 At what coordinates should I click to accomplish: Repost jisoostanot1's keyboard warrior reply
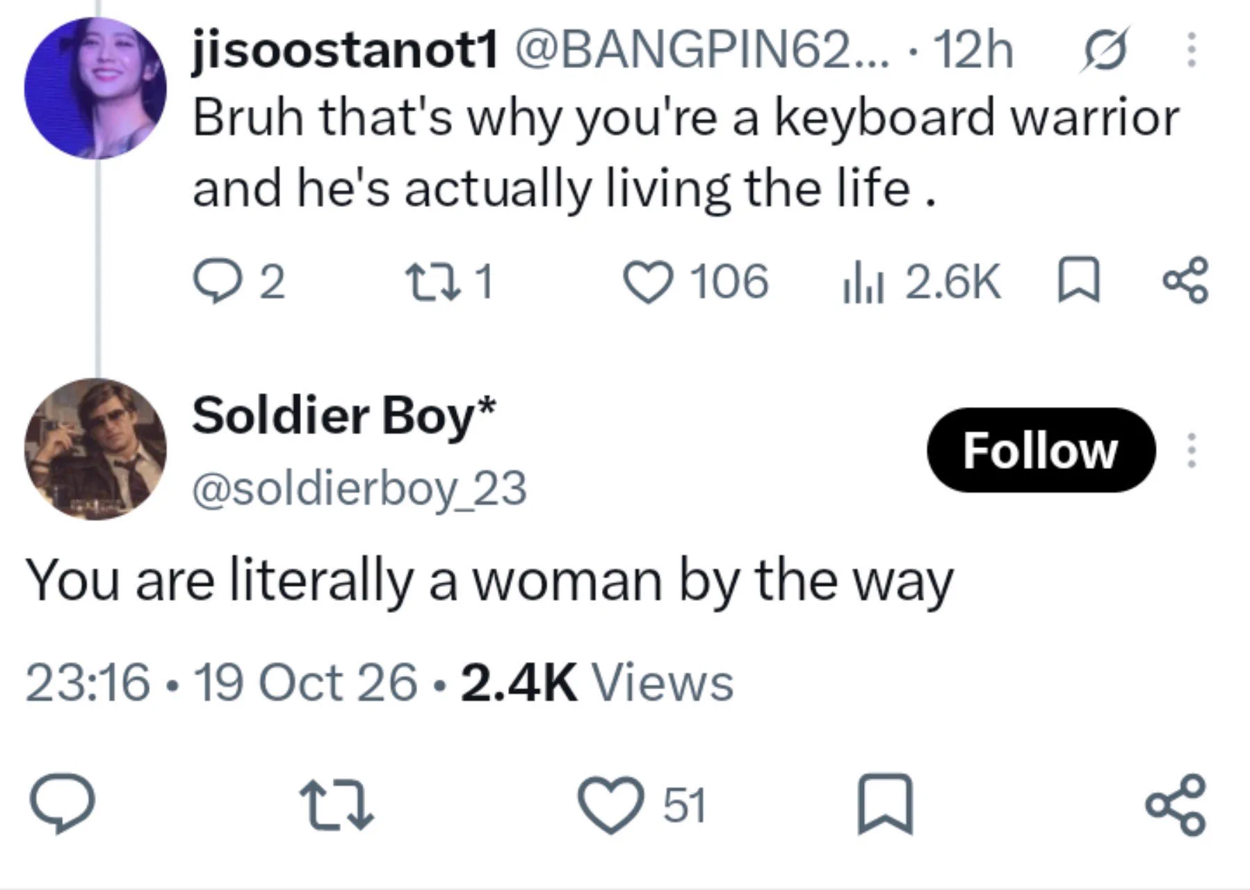point(451,281)
